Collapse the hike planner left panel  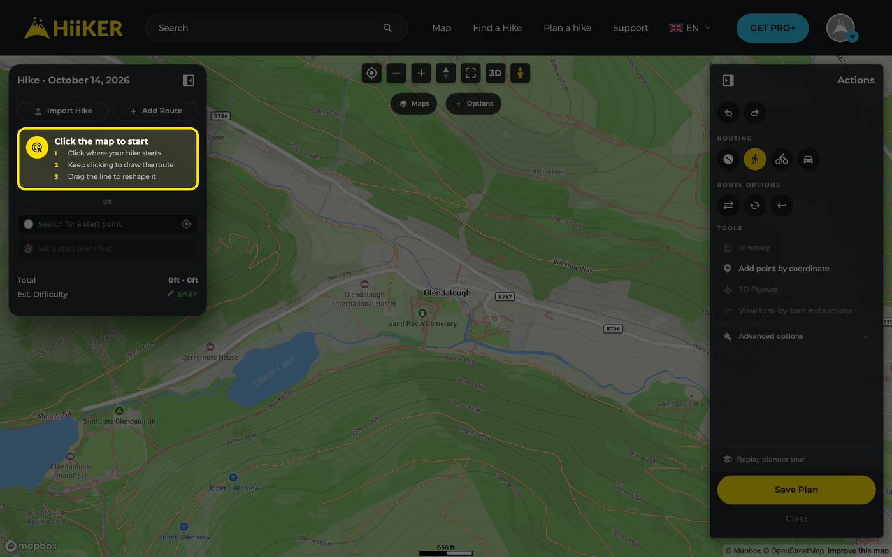189,80
